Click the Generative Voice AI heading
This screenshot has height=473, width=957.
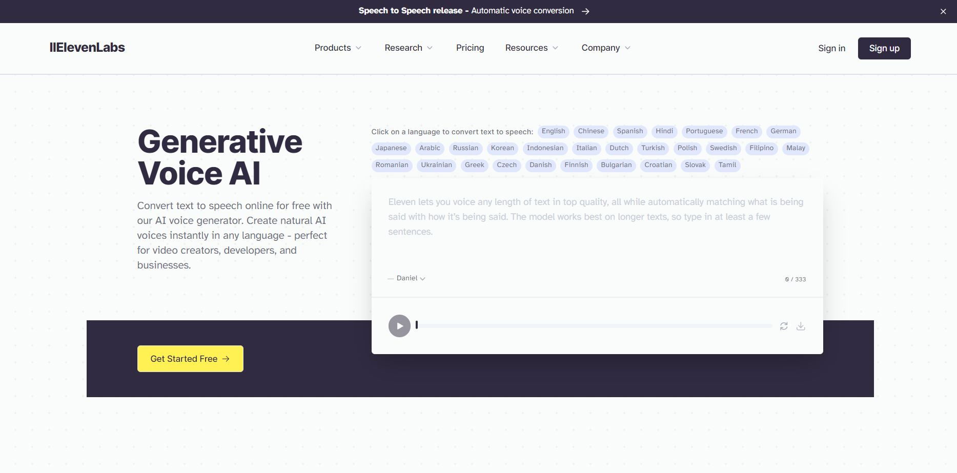point(220,157)
